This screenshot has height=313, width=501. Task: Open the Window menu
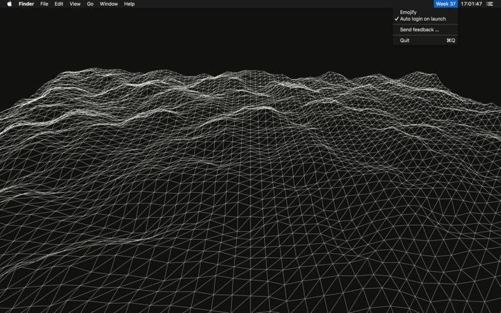click(x=108, y=4)
